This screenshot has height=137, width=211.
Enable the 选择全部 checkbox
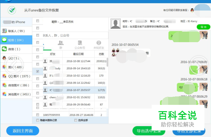point(76,120)
